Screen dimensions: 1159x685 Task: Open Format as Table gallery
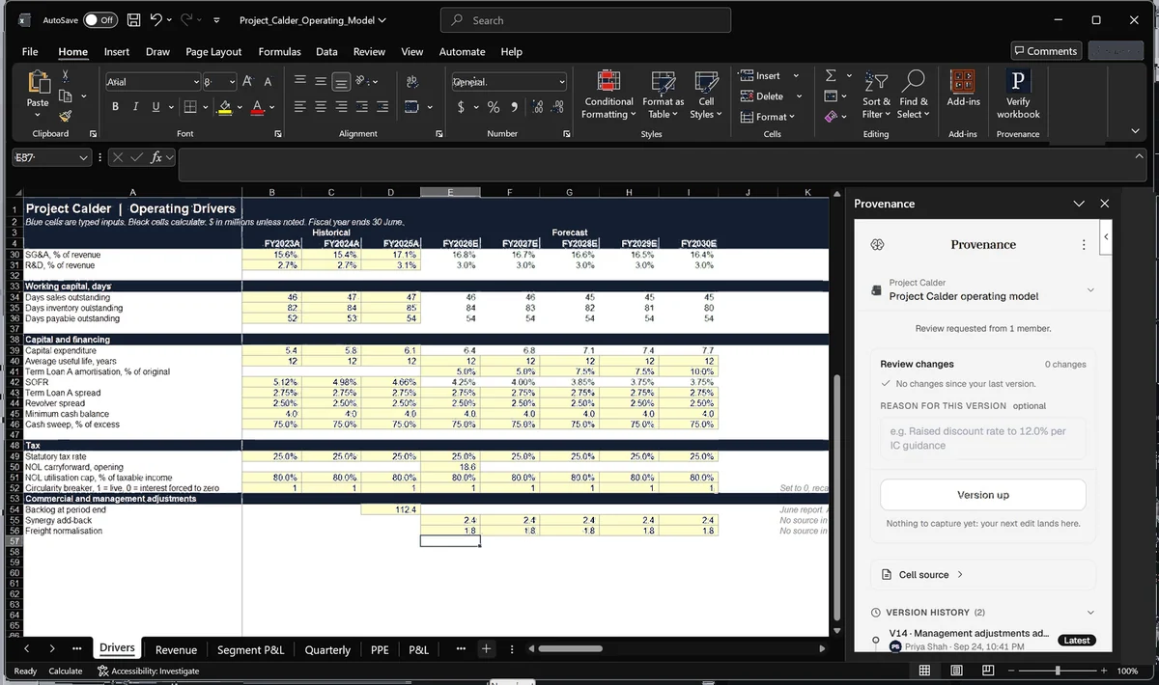click(x=663, y=95)
